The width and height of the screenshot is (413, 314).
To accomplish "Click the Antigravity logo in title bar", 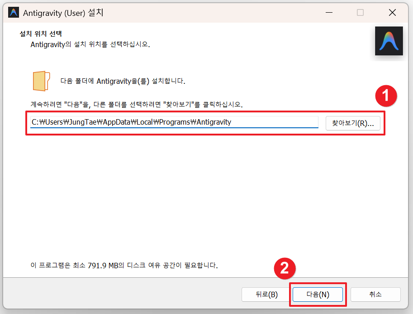I will [x=14, y=12].
